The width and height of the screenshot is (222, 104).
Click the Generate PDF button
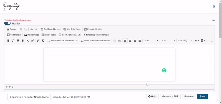[x=170, y=97]
